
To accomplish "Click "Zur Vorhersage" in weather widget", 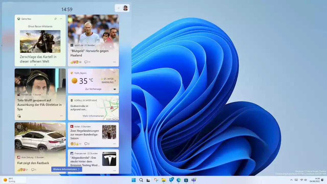I will pyautogui.click(x=93, y=89).
